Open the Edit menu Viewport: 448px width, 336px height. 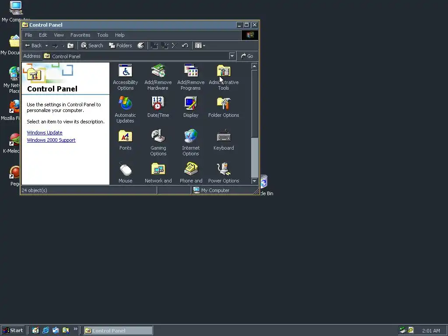tap(43, 35)
